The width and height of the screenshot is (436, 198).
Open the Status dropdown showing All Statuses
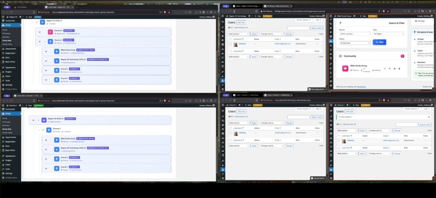pyautogui.click(x=354, y=43)
